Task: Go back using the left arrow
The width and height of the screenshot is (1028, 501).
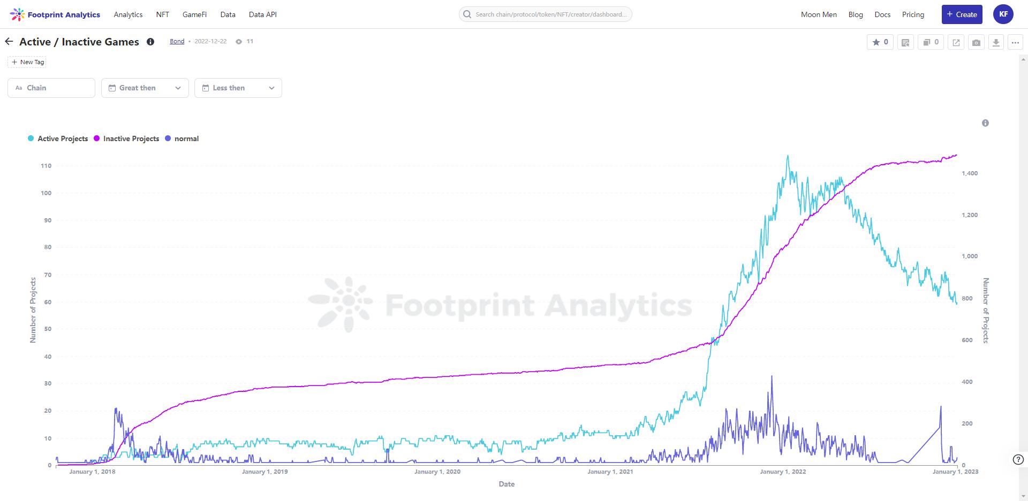Action: 9,42
